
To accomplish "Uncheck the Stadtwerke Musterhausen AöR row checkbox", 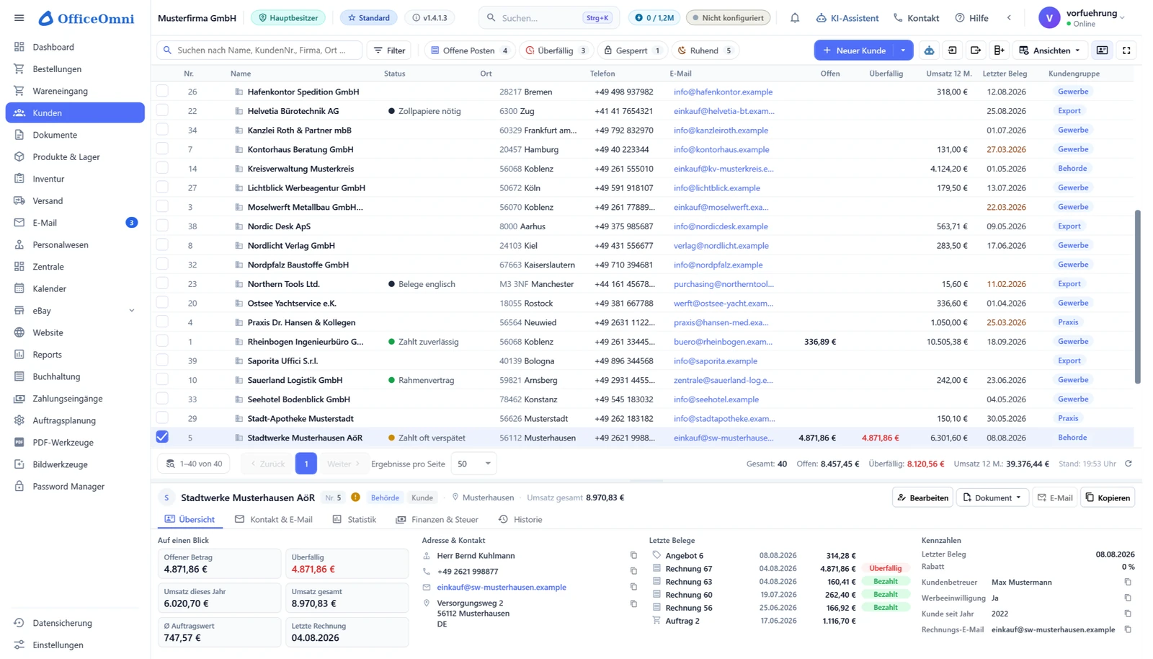I will coord(162,437).
